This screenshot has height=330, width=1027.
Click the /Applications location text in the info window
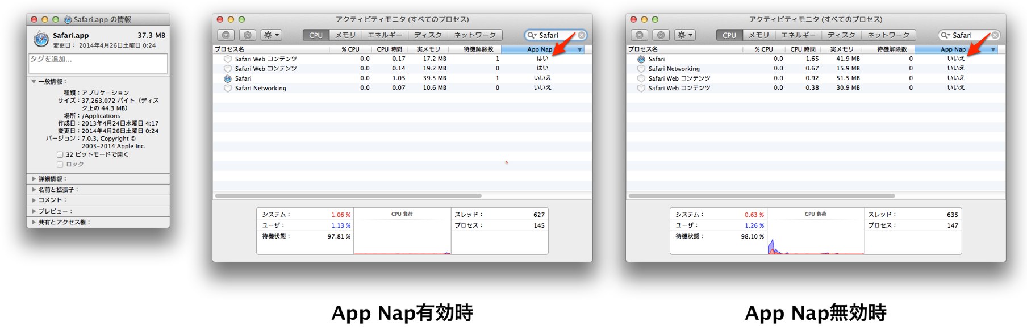pos(101,116)
